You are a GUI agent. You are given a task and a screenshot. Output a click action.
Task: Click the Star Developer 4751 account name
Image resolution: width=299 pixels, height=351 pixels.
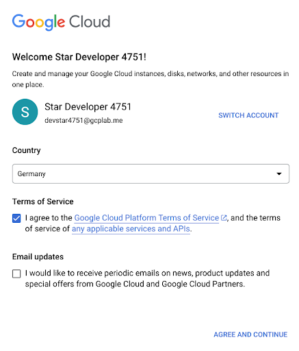coord(88,107)
